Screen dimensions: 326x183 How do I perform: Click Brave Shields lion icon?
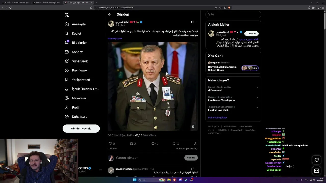[229, 8]
